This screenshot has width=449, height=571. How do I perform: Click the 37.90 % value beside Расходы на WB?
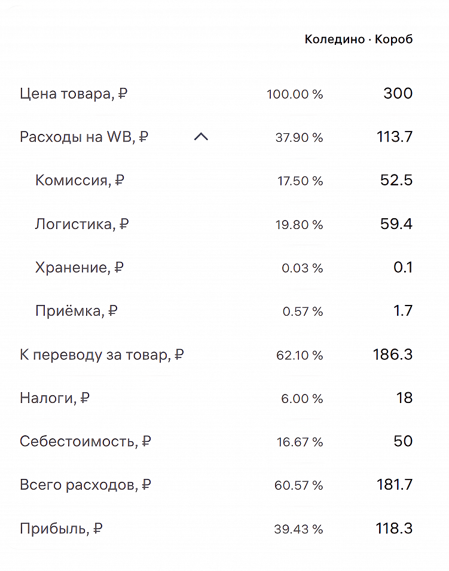300,136
